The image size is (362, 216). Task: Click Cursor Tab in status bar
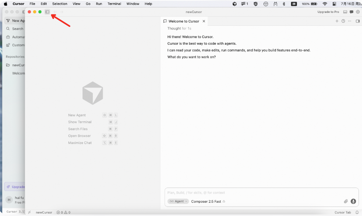coord(343,212)
